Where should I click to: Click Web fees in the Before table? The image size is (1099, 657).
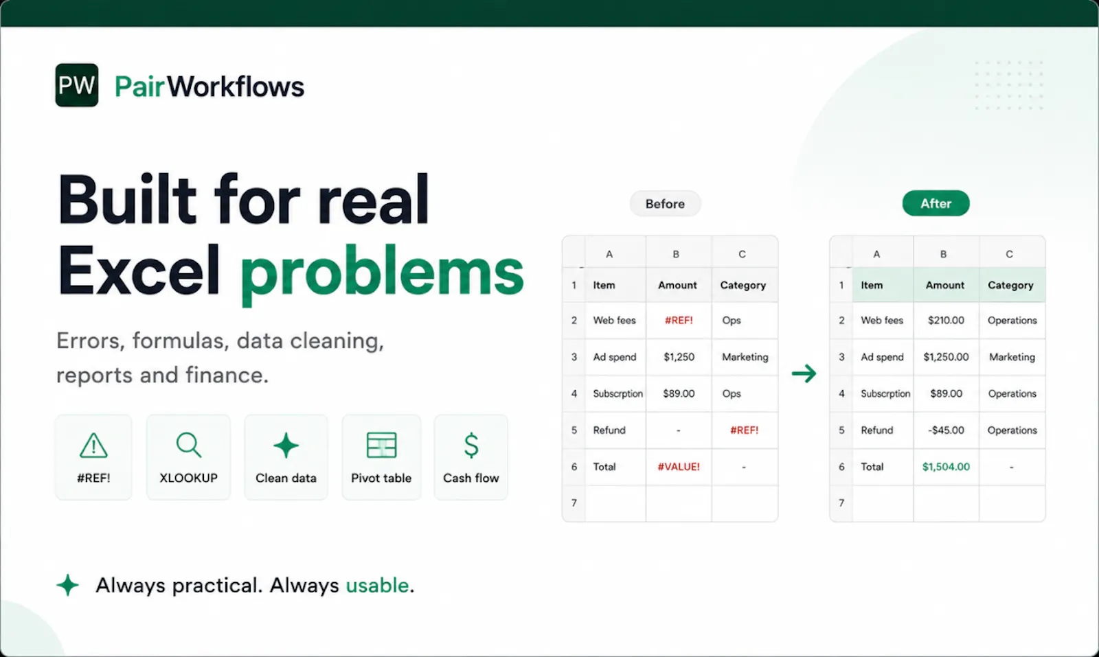(614, 320)
